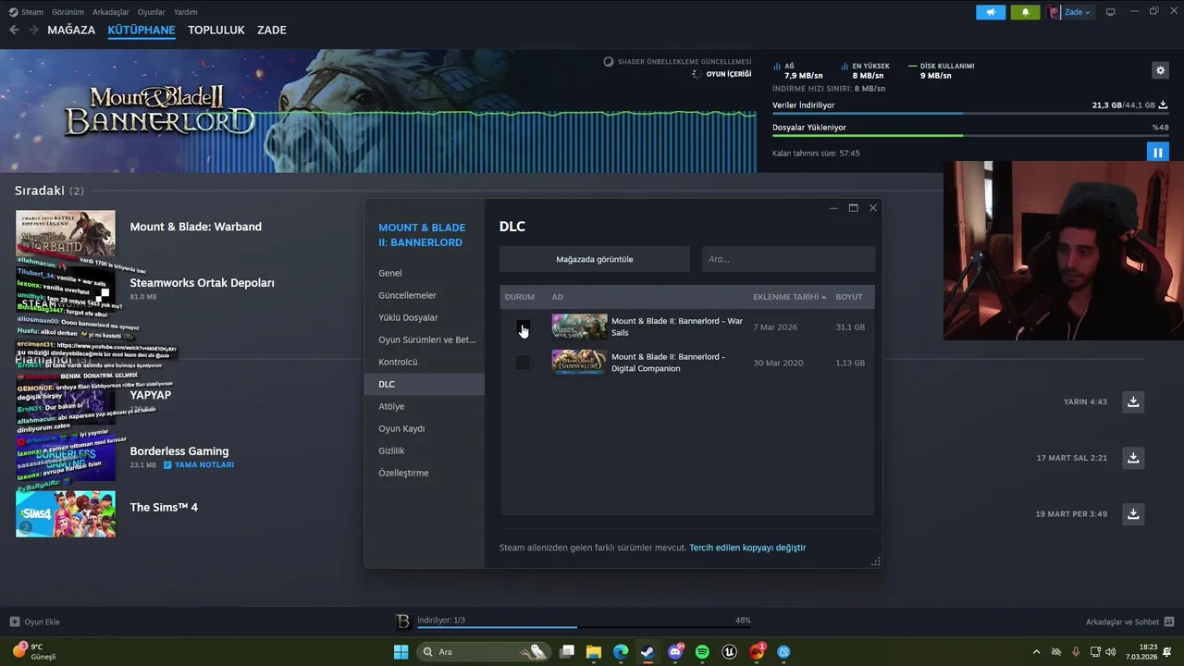Click the Bannerlord B icon in download bar
1184x666 pixels.
tap(402, 622)
